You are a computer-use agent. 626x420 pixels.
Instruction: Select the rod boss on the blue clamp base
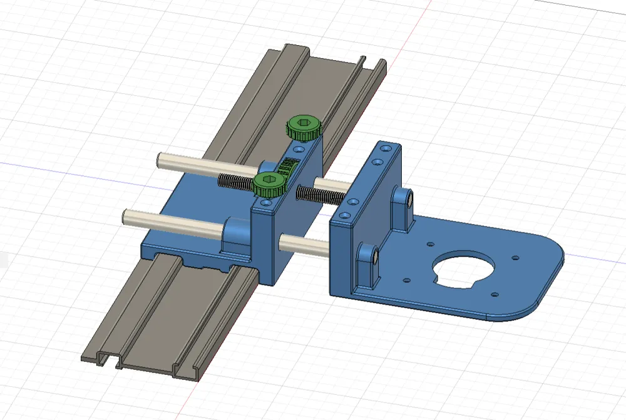click(x=237, y=237)
